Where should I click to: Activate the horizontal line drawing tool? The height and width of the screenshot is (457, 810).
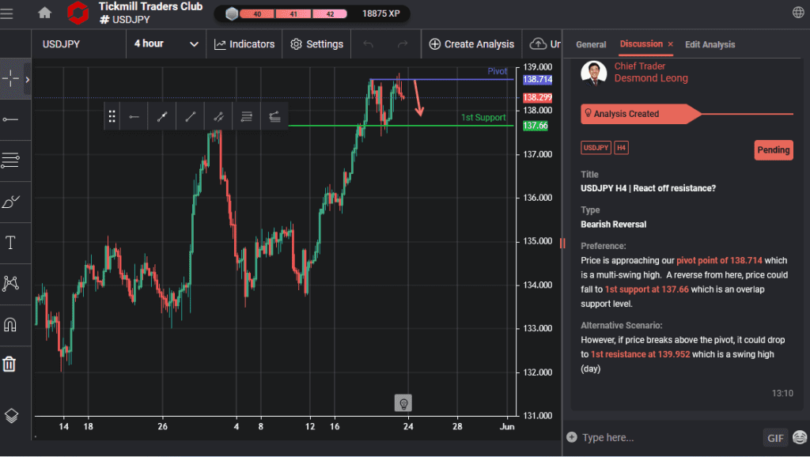coord(12,119)
